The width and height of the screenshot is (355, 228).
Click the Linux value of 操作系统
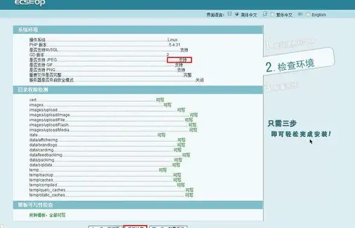pos(173,40)
